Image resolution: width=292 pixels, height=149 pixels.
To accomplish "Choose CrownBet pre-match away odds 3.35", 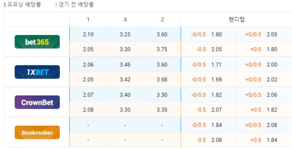I will 162,110.
